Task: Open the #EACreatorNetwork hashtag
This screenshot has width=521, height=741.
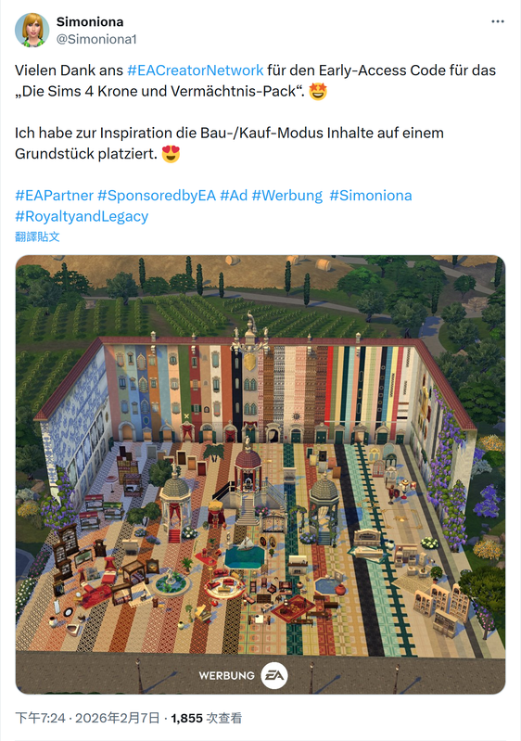Action: tap(195, 70)
